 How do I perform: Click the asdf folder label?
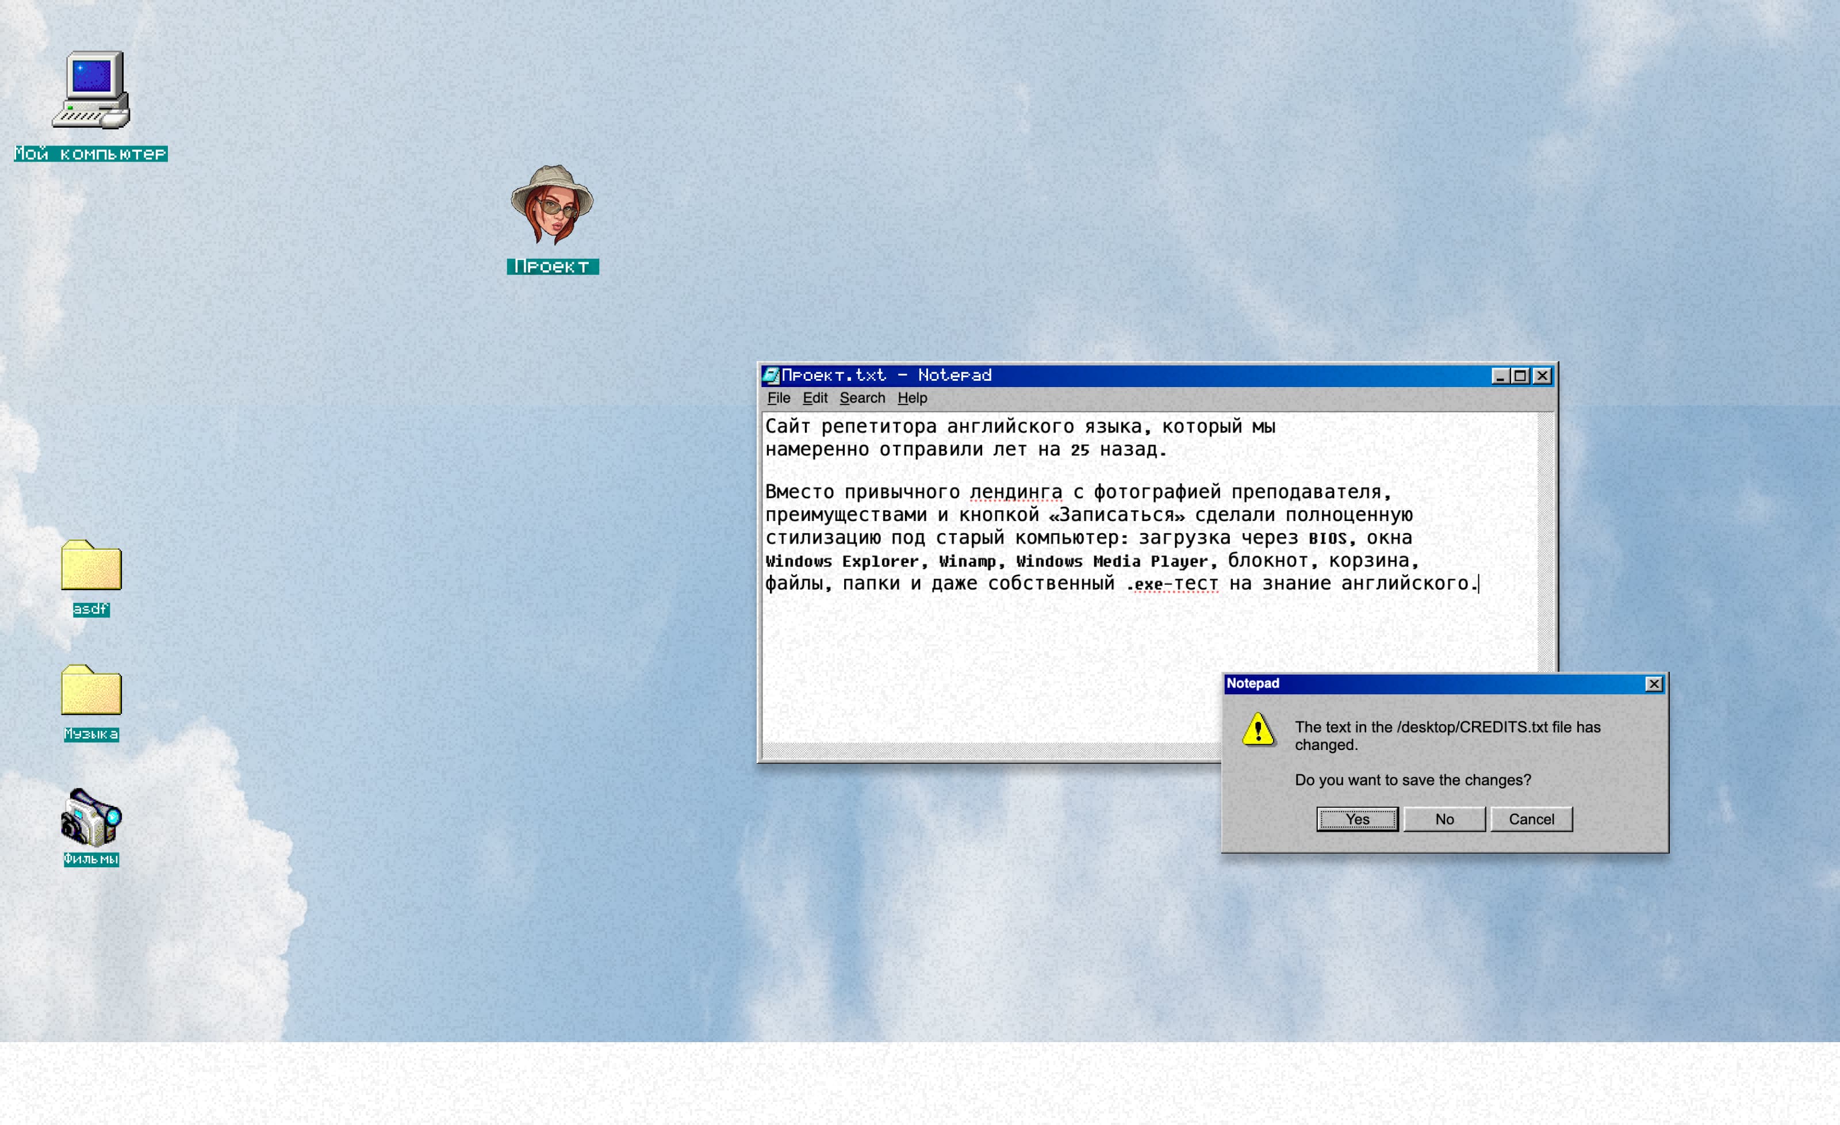pos(91,610)
